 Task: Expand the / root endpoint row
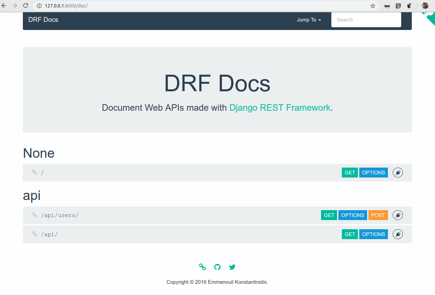(x=217, y=173)
